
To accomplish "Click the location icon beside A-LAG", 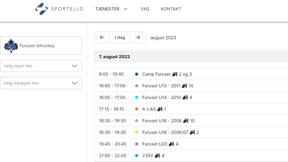I will click(160, 109).
